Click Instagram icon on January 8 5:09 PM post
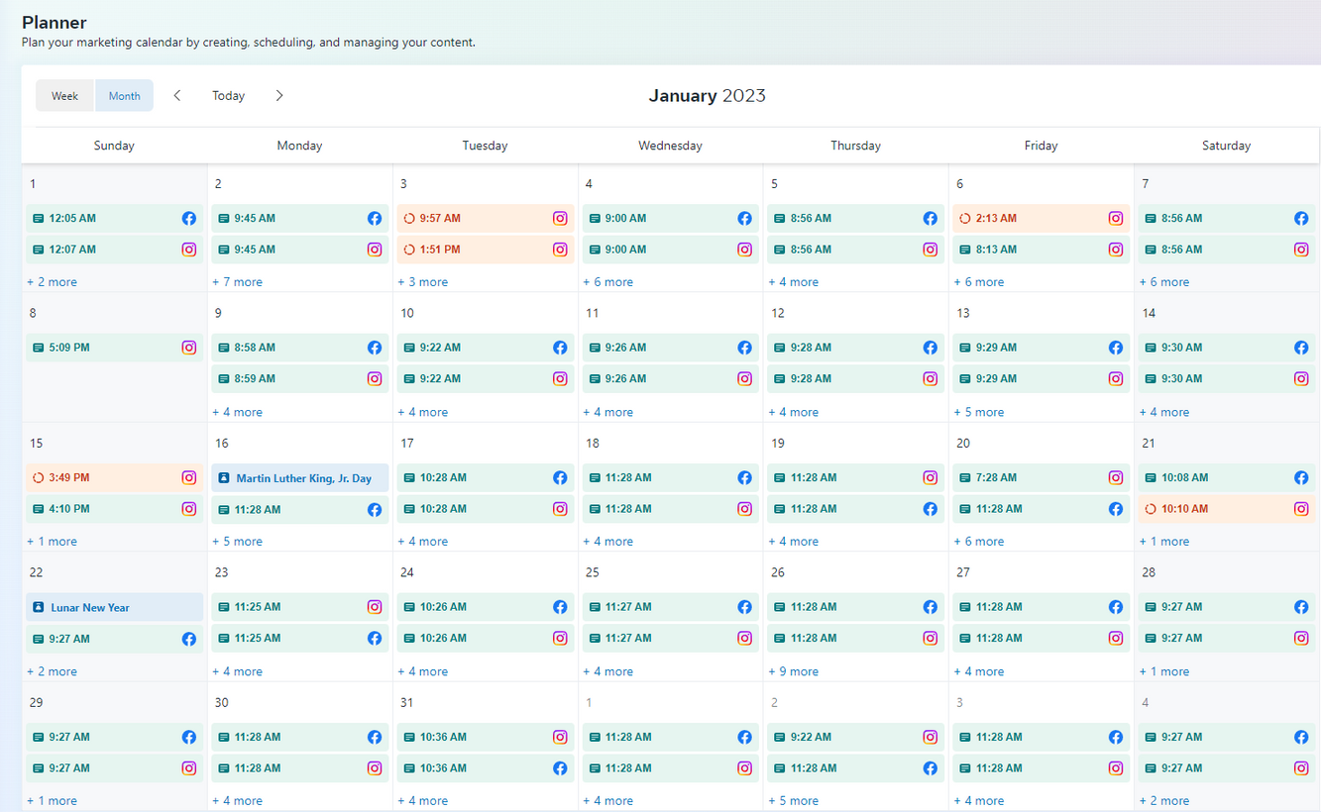Viewport: 1321px width, 812px height. (x=188, y=348)
